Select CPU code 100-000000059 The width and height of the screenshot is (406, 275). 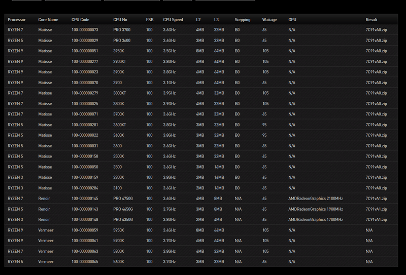(85, 230)
